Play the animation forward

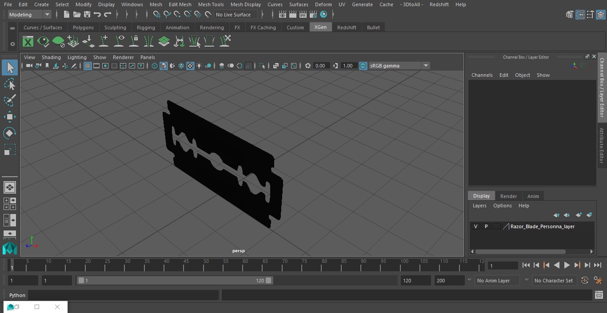(567, 265)
